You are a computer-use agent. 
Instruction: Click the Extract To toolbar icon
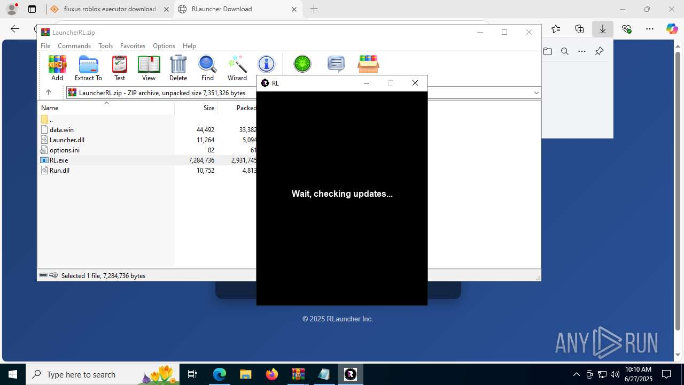point(88,68)
